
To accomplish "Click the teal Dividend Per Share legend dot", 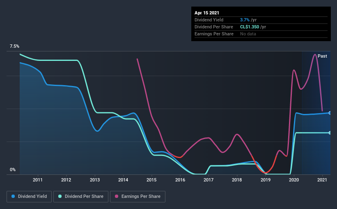I will click(60, 196).
